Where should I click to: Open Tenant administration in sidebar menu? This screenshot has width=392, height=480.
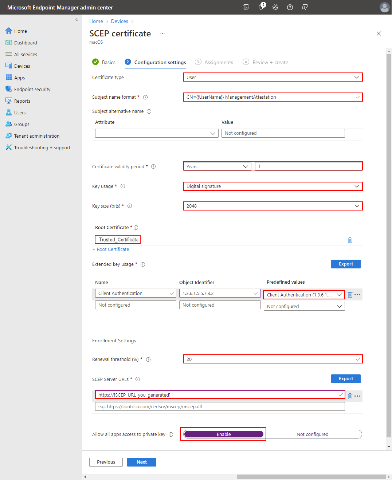click(x=36, y=136)
